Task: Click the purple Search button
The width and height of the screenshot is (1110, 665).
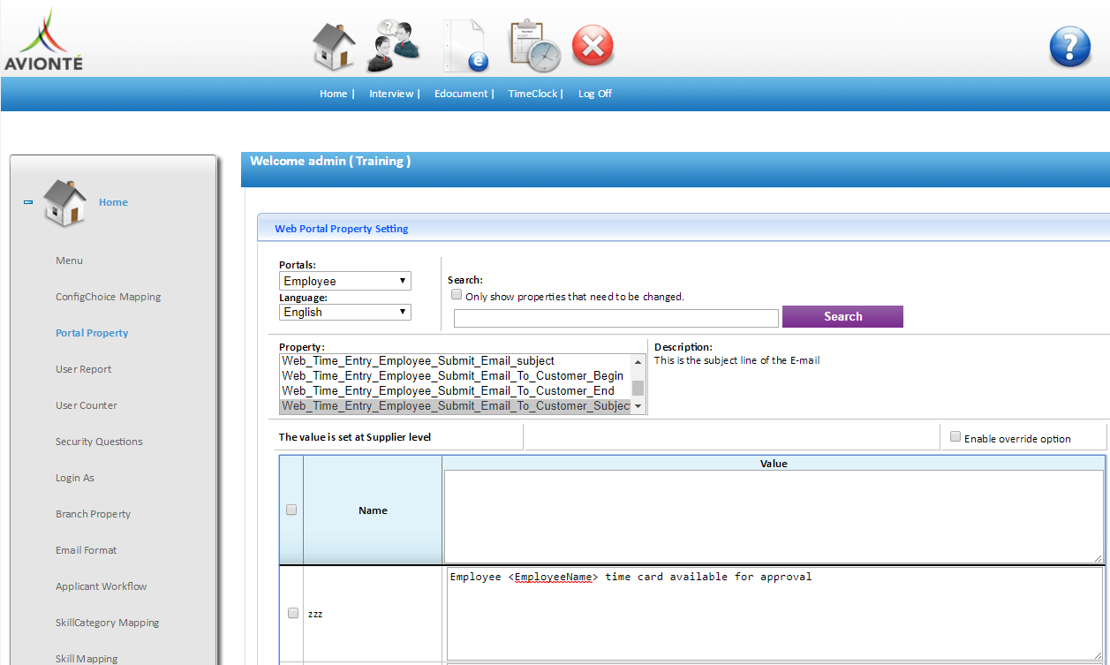Action: pos(842,316)
